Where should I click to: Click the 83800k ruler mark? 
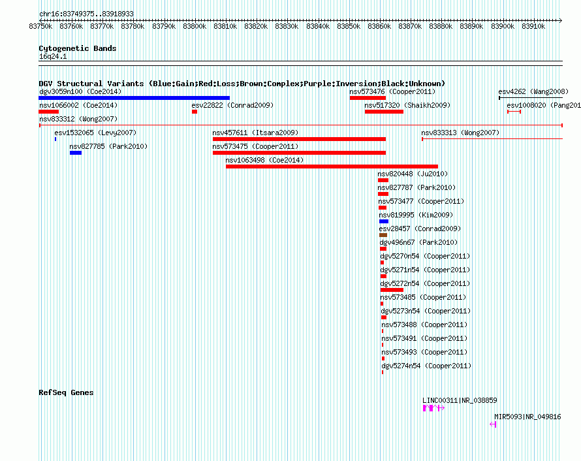(x=195, y=27)
